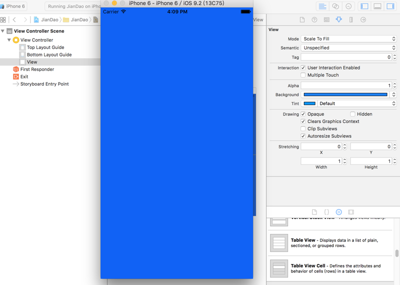Viewport: 400px width, 285px height.
Task: Go back in editor history
Action: tap(14, 19)
